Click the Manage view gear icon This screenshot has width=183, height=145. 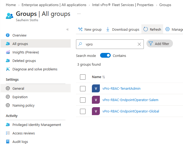[x=167, y=29]
